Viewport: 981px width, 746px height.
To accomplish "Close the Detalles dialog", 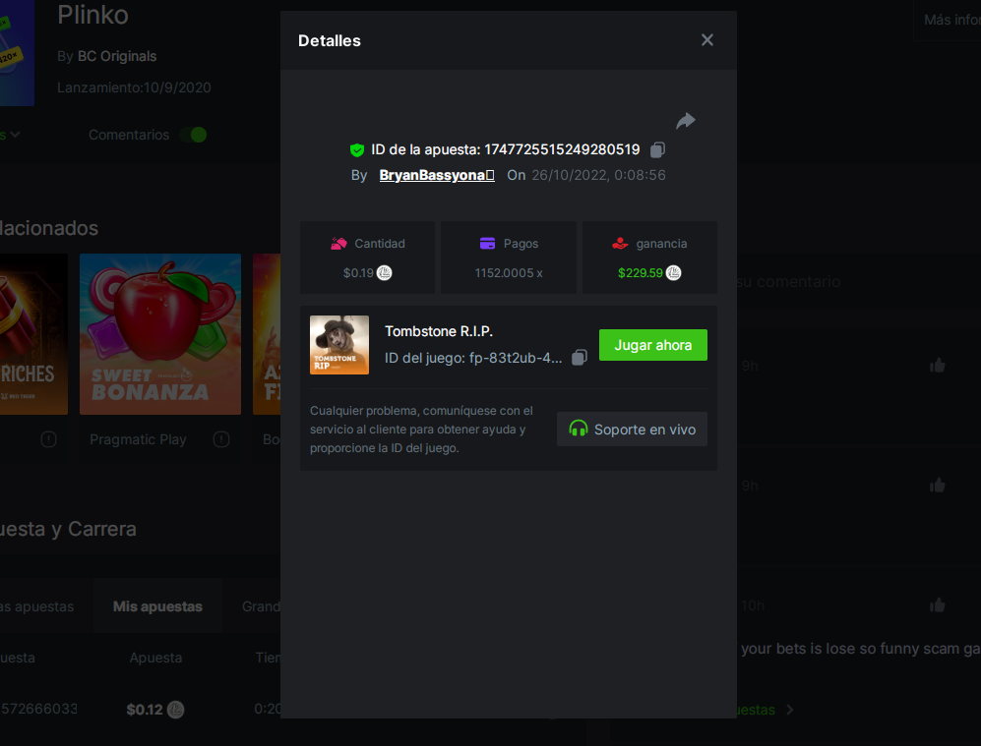I will point(706,40).
